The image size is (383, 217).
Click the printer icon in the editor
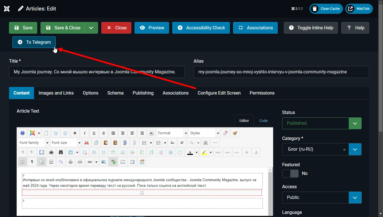click(x=51, y=152)
